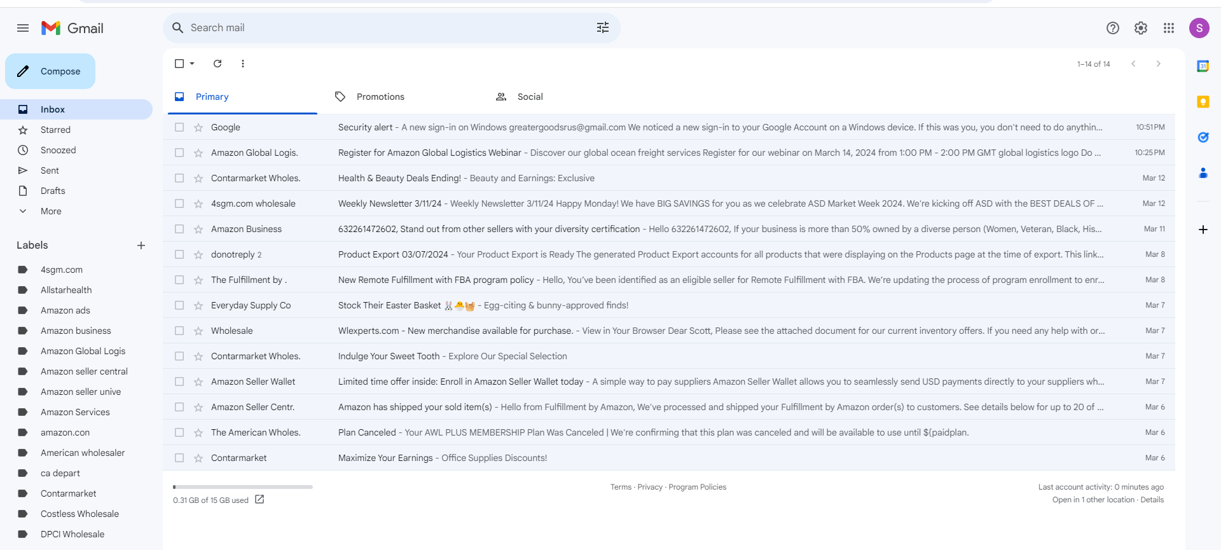The height and width of the screenshot is (550, 1221).
Task: Tick the select-all checkbox
Action: (179, 64)
